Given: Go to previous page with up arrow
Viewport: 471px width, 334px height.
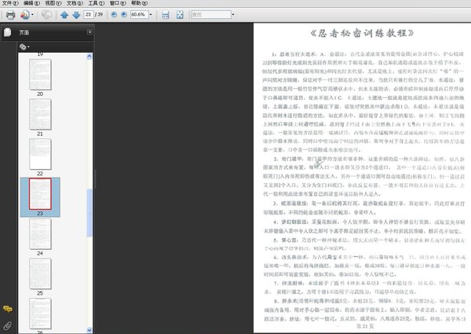Looking at the screenshot, I should click(64, 15).
